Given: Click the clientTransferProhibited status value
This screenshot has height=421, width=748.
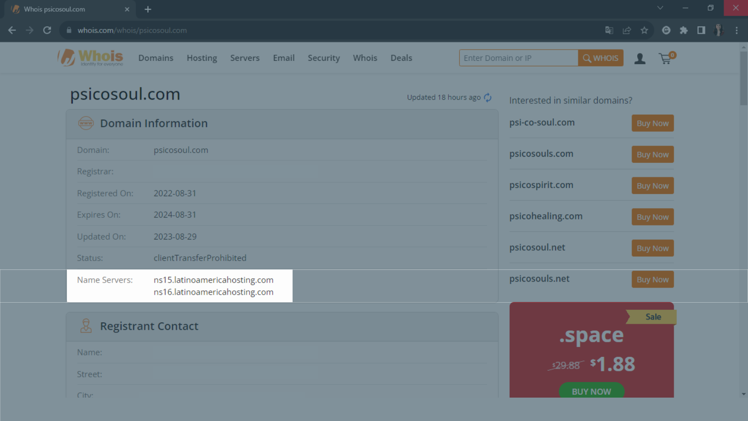Looking at the screenshot, I should point(200,258).
